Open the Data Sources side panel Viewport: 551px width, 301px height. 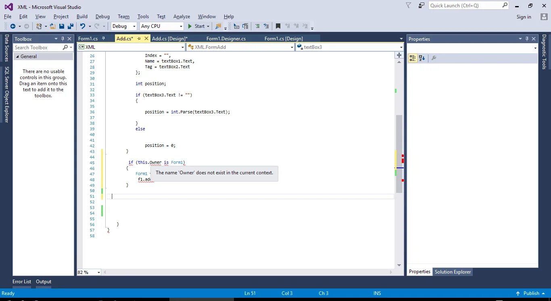pyautogui.click(x=6, y=48)
